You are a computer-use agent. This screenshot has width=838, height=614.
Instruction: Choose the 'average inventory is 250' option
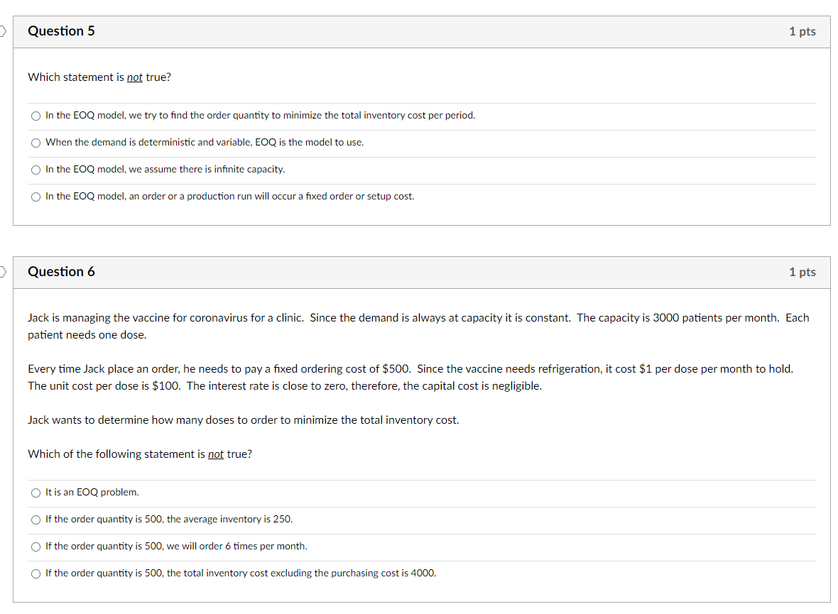coord(36,519)
